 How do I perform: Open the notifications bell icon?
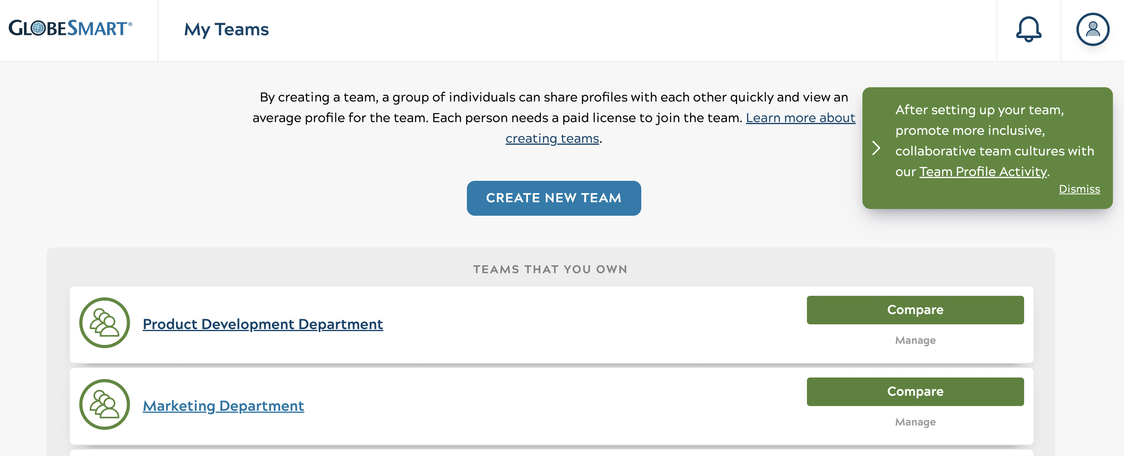1028,30
